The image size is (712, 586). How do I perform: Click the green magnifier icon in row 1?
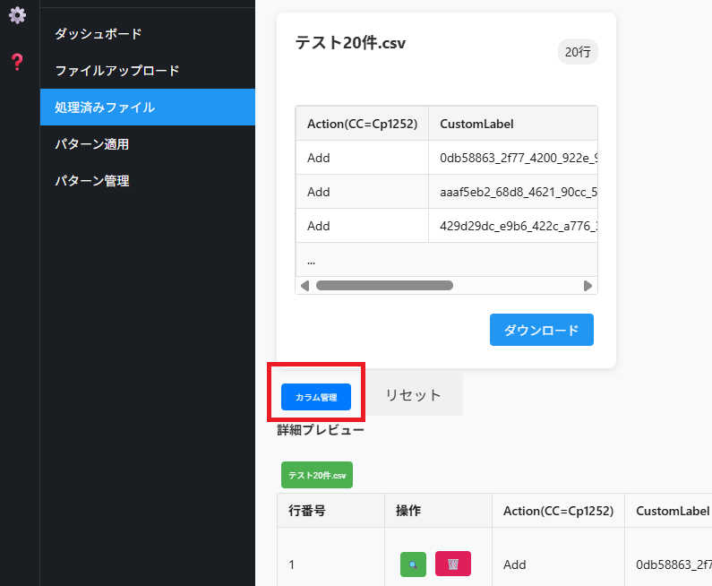413,564
